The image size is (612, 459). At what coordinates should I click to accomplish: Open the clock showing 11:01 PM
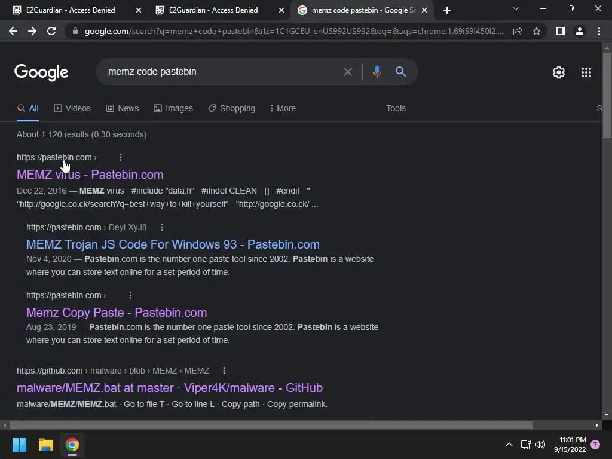tap(570, 445)
